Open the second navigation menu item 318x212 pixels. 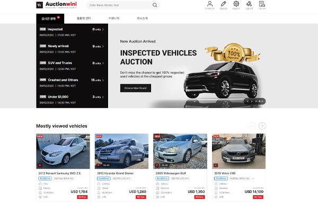[x=84, y=18]
